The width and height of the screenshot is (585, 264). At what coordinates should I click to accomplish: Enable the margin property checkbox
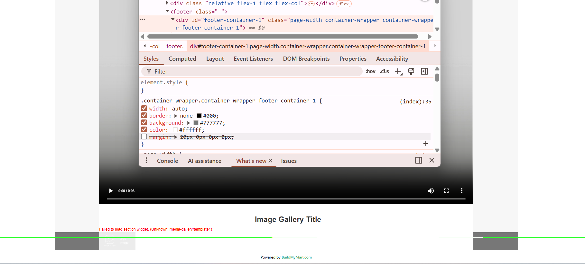click(144, 136)
